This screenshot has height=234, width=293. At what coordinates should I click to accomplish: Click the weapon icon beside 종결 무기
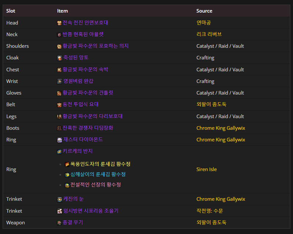click(59, 223)
